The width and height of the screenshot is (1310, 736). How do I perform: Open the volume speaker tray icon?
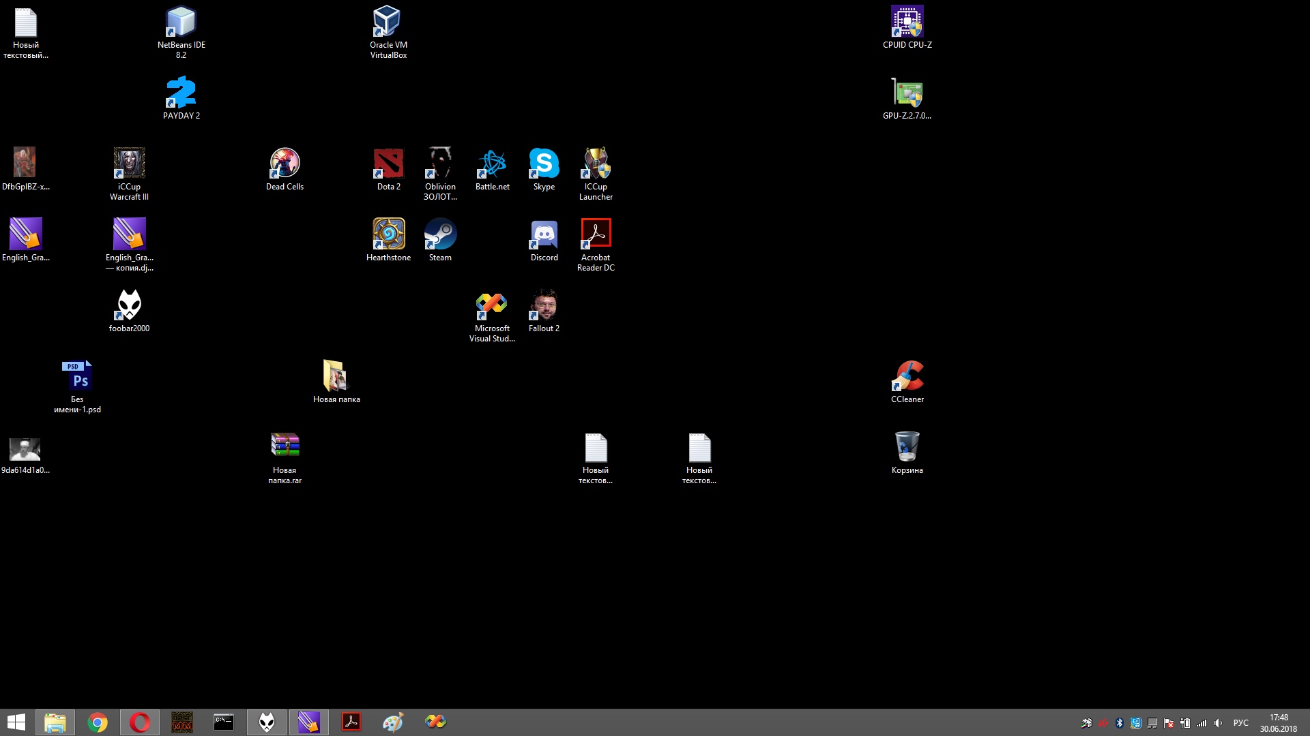[x=1218, y=723]
